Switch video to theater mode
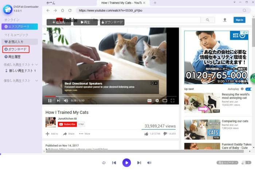This screenshot has height=170, width=255. (x=165, y=101)
